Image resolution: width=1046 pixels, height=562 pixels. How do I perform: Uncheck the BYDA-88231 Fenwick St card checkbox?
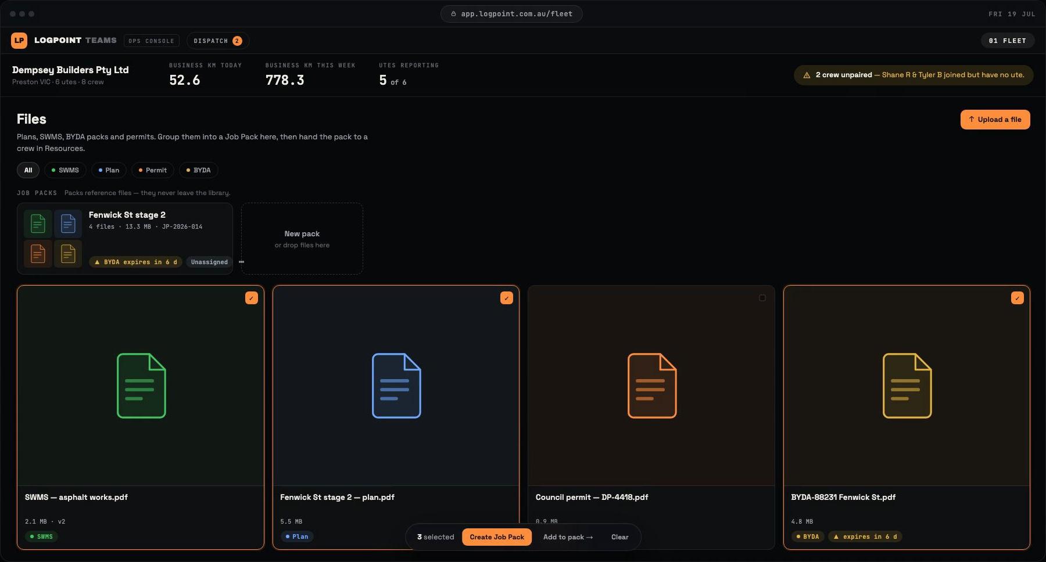click(x=1018, y=298)
